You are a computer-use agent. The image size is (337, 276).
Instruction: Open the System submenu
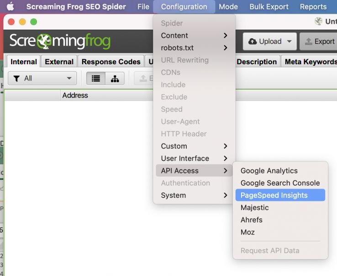pyautogui.click(x=194, y=195)
